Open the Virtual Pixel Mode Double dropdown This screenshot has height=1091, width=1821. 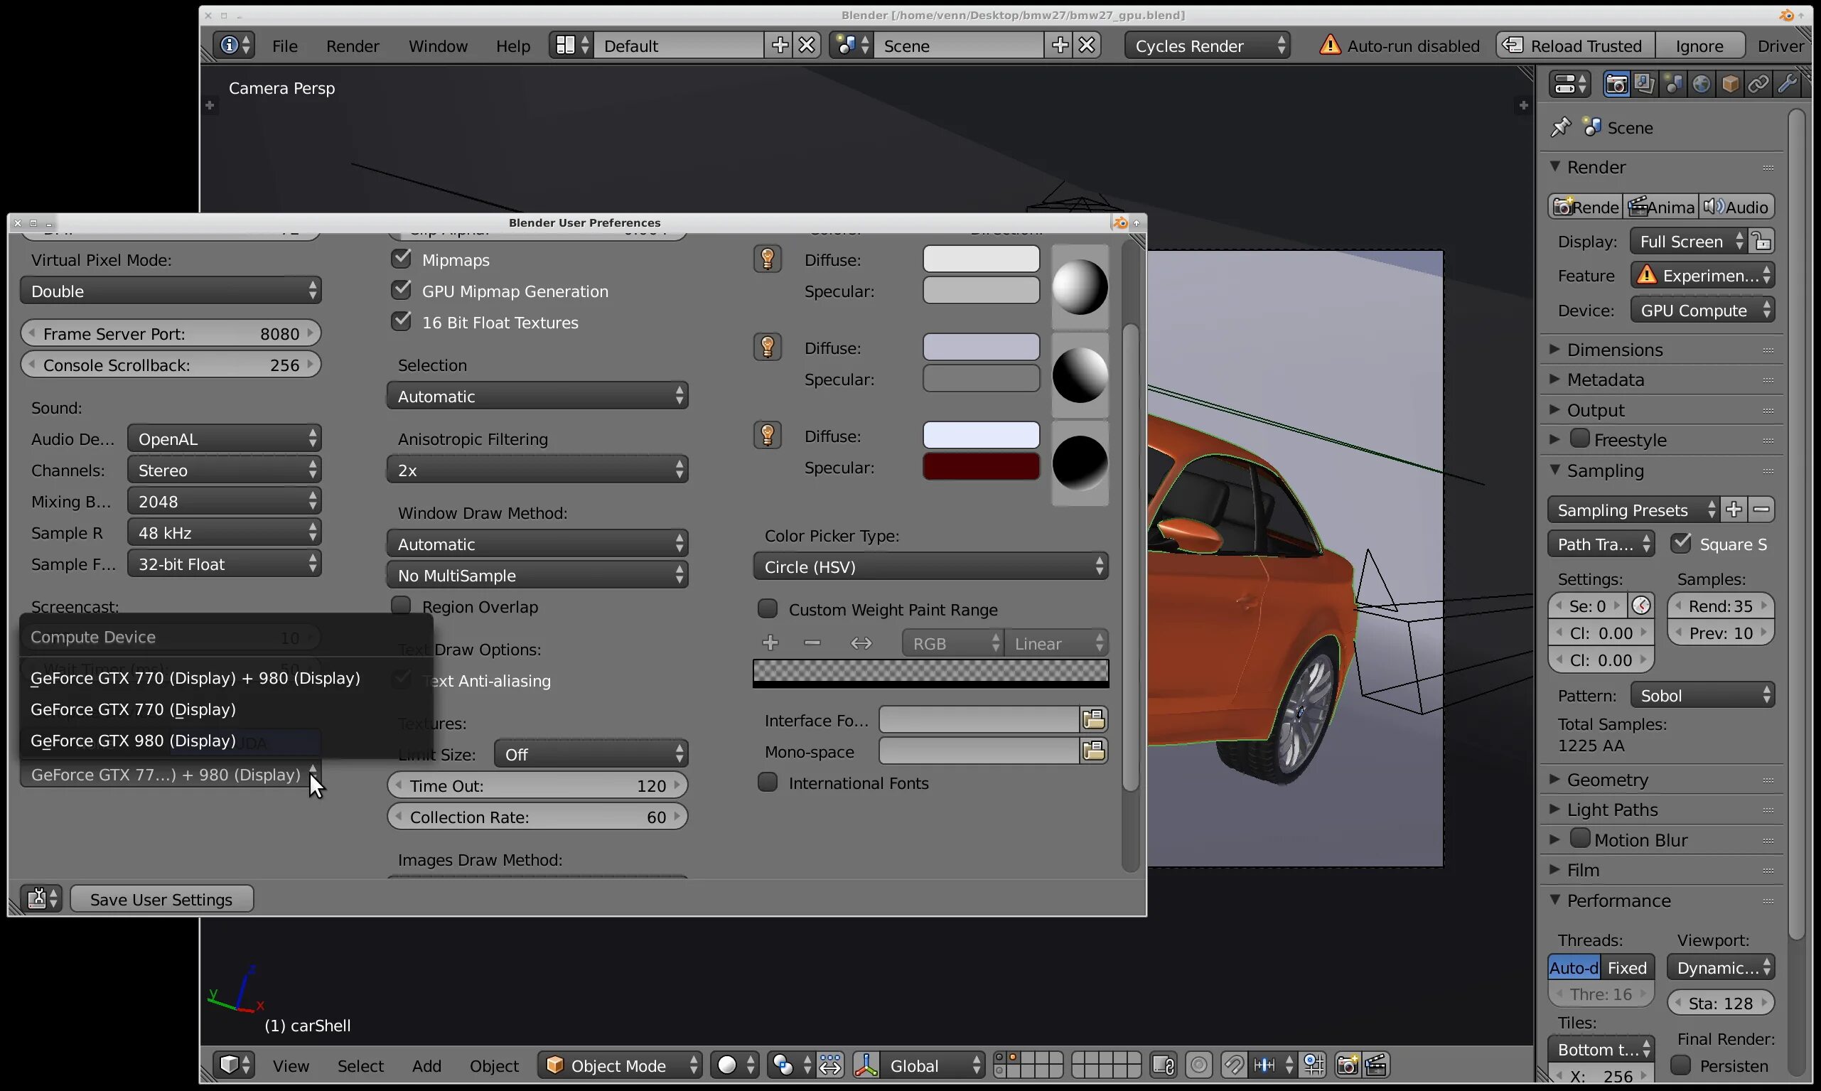[x=171, y=291]
